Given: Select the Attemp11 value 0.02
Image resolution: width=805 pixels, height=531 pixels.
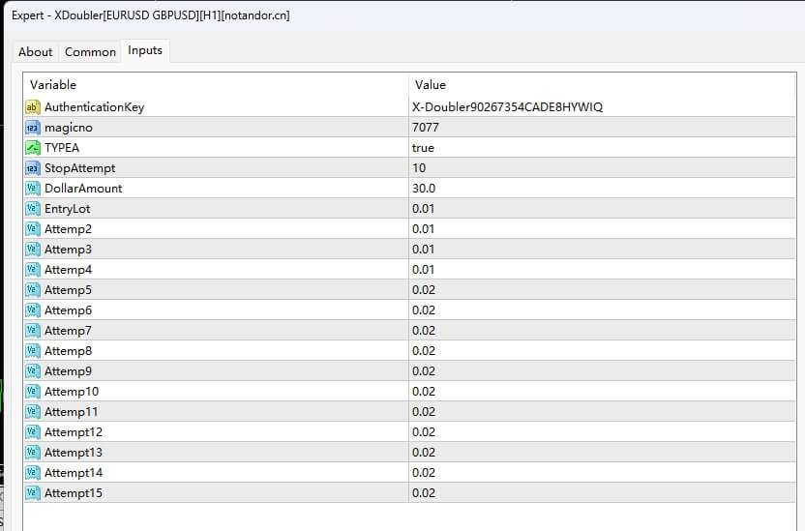Looking at the screenshot, I should (424, 411).
